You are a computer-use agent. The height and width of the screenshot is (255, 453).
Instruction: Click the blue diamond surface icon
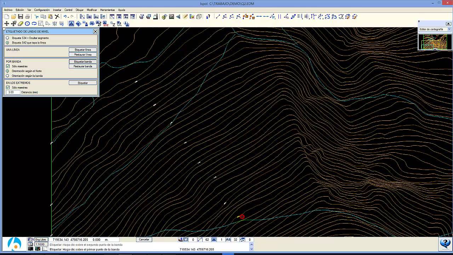(78, 24)
